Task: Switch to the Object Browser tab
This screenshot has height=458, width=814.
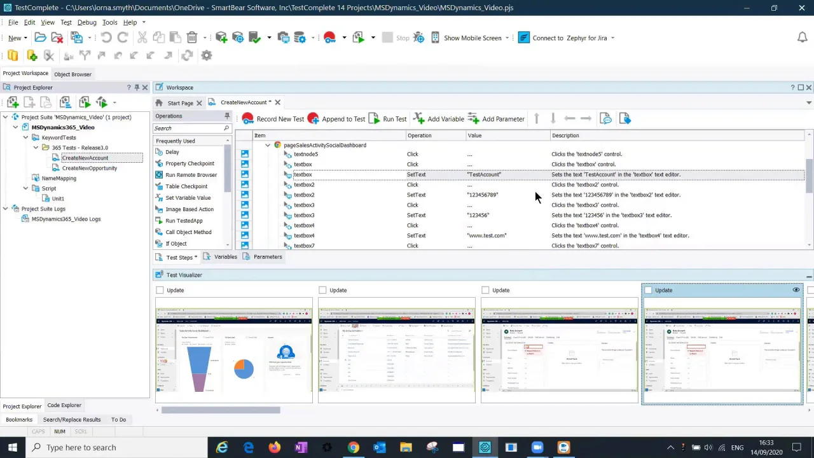Action: tap(72, 74)
